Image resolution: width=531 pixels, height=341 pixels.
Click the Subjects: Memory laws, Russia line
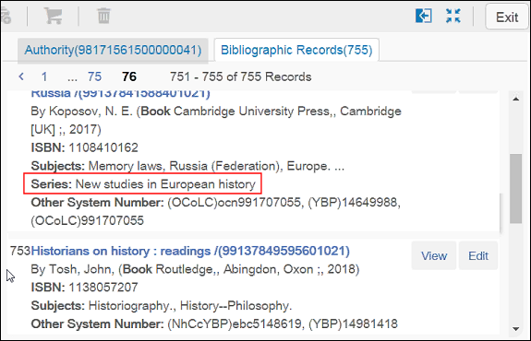tap(187, 166)
